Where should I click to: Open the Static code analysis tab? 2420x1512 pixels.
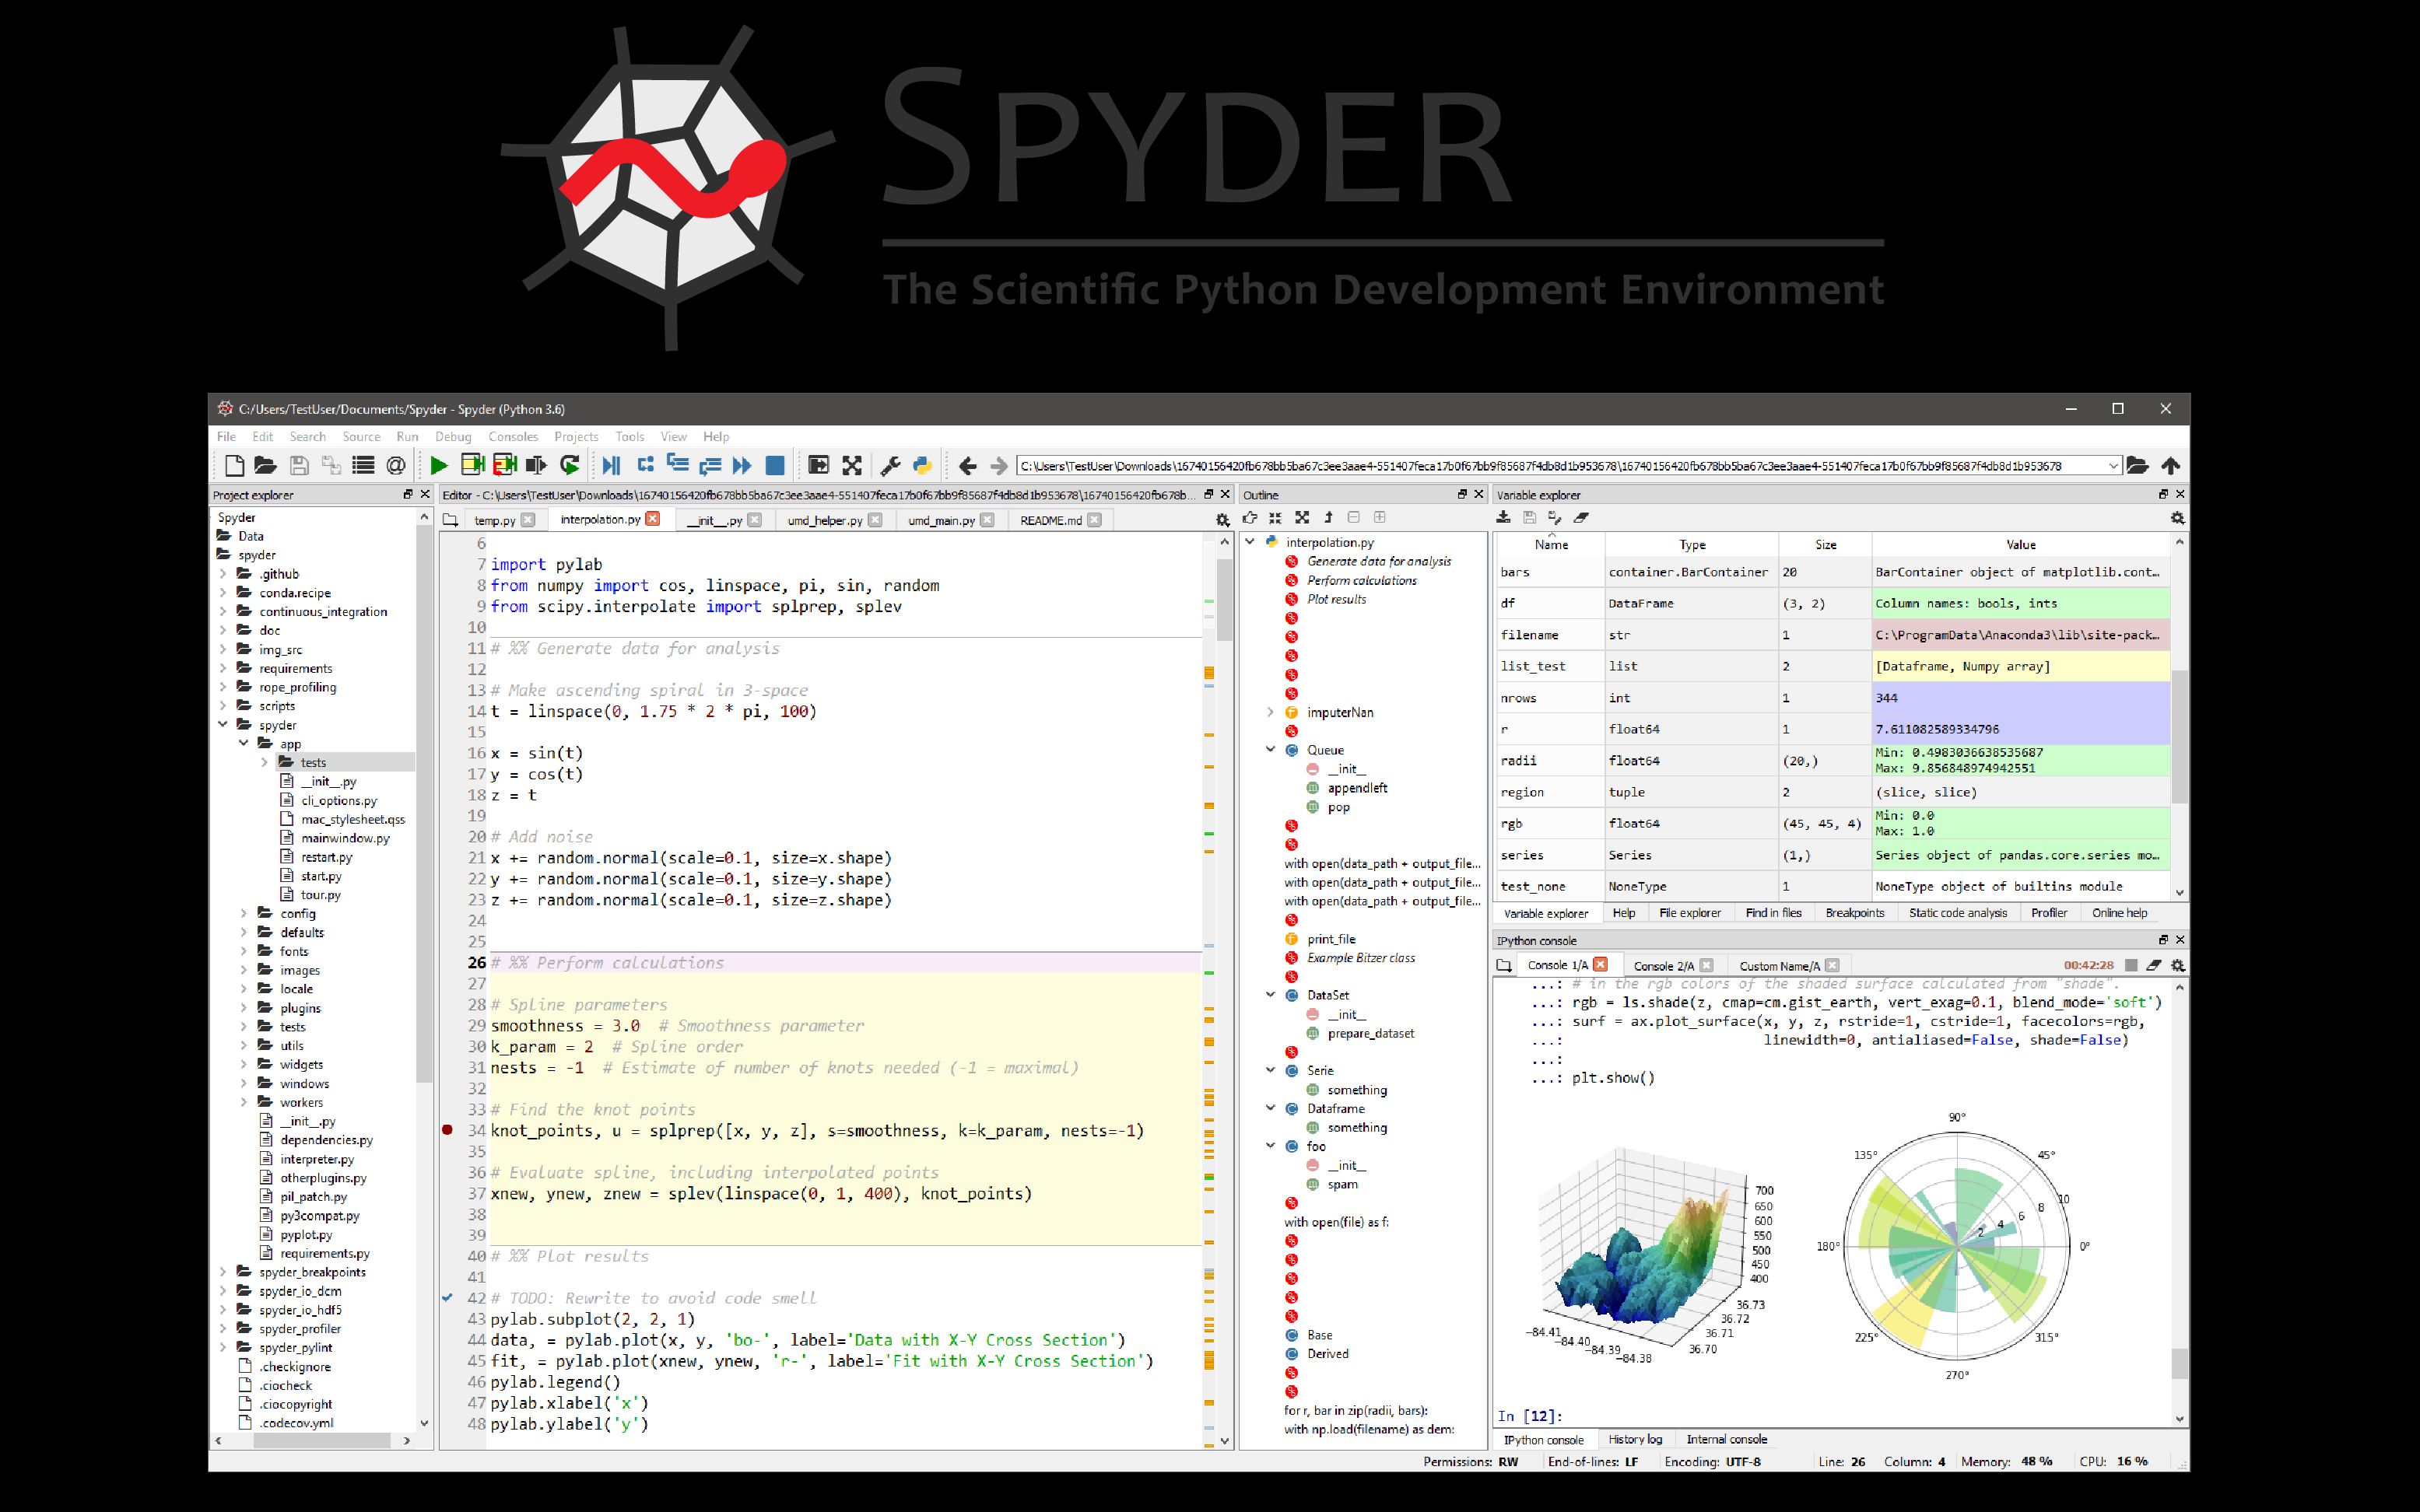click(x=1958, y=913)
